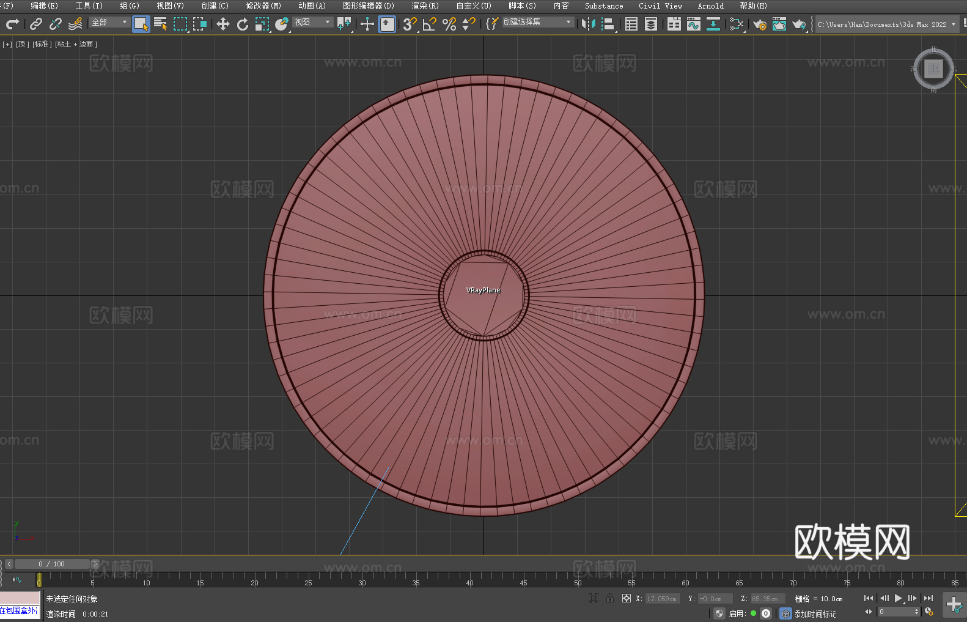This screenshot has width=967, height=622.
Task: Click the X coordinate field
Action: coord(663,599)
